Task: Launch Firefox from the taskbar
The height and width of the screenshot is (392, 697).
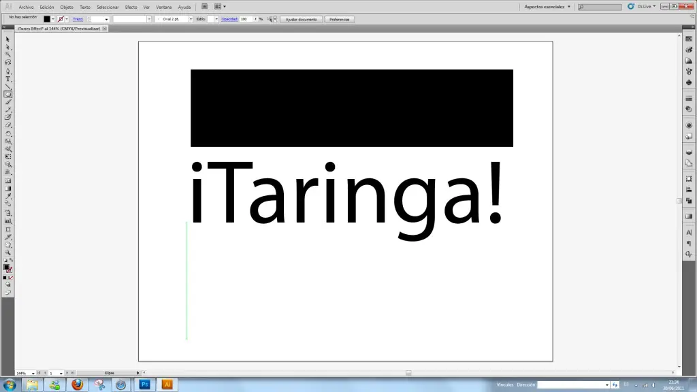Action: pyautogui.click(x=77, y=385)
